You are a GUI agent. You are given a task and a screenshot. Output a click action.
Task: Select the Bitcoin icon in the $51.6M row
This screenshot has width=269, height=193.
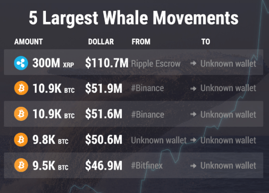point(21,114)
